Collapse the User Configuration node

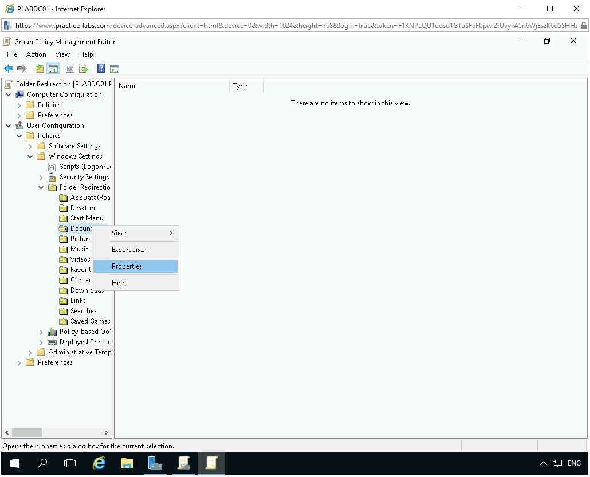coord(8,125)
